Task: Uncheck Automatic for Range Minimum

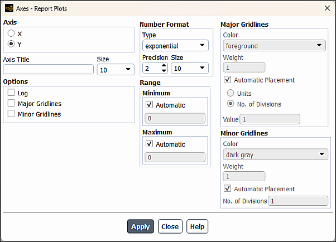Action: click(149, 105)
